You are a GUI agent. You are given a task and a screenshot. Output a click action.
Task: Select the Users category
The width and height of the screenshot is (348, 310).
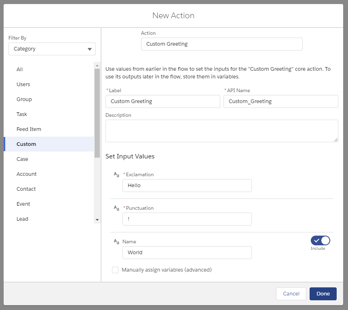click(23, 84)
